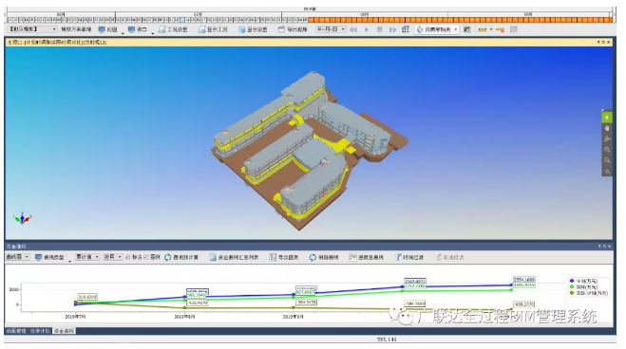
Task: Click the zoom-in magnifier in viewport sidebar
Action: 607,150
